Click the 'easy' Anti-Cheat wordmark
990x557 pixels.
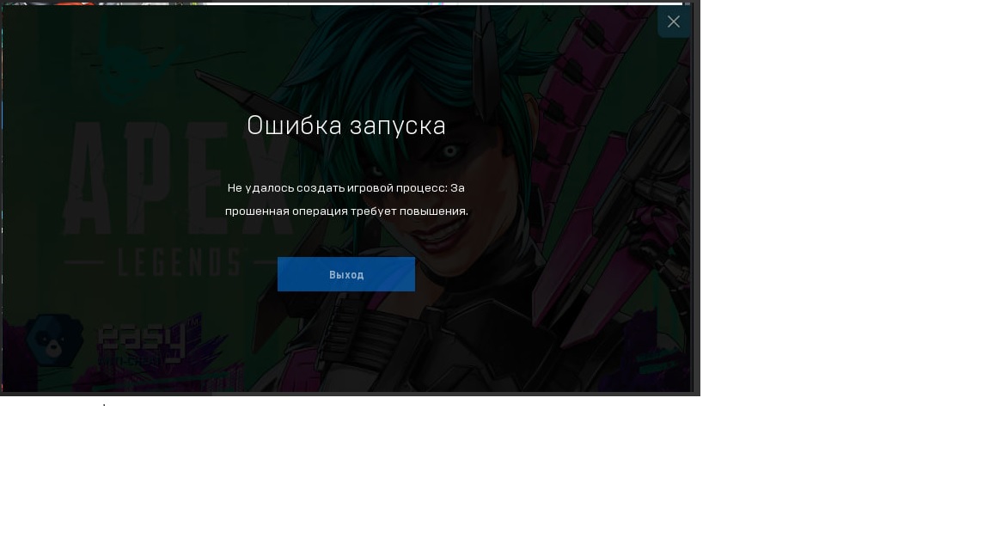tap(142, 341)
